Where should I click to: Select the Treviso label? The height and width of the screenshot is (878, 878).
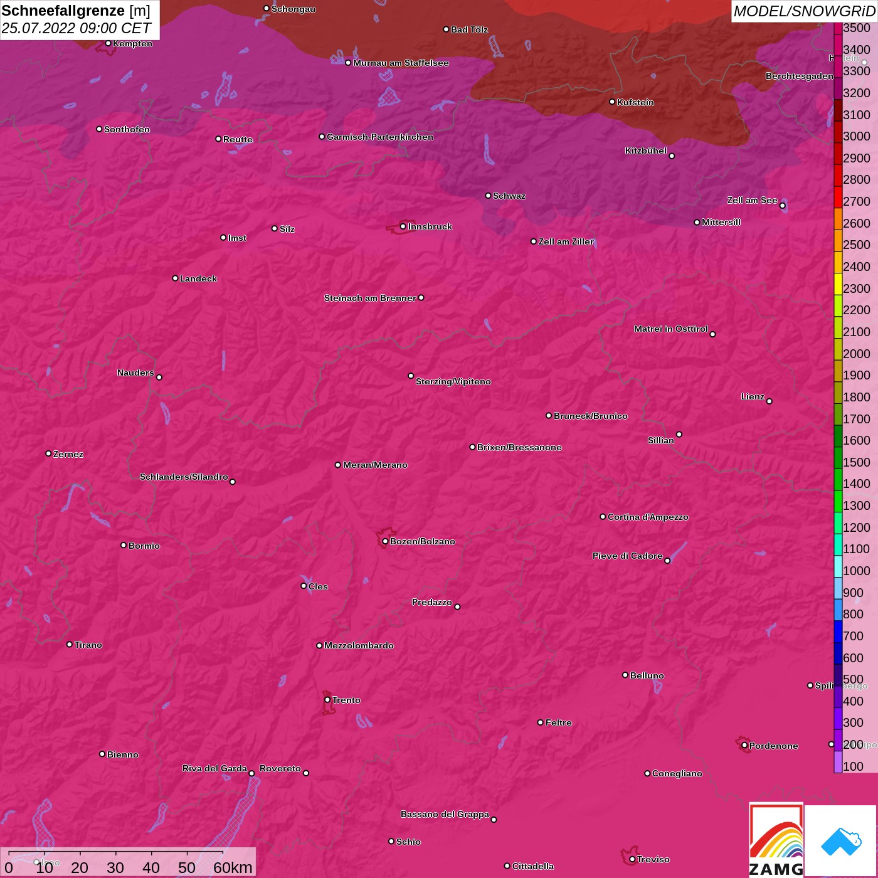[653, 859]
